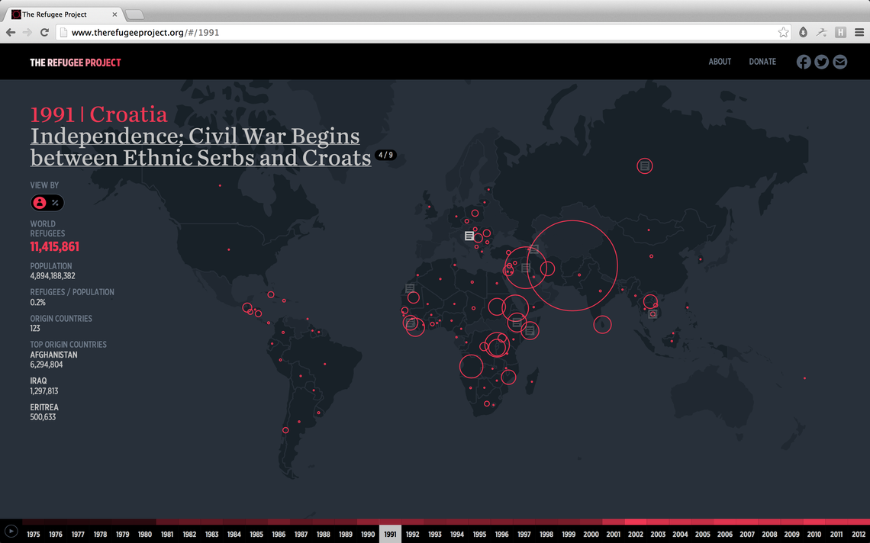Click the event icon near Southeast Asia
The image size is (870, 543).
pos(653,313)
